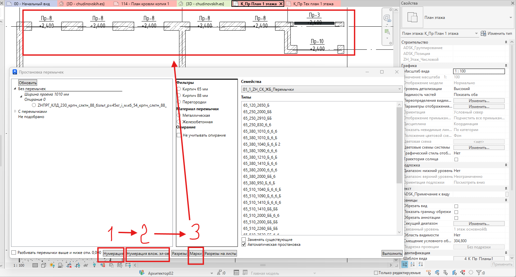The width and height of the screenshot is (516, 277).
Task: Toggle visual style icon in view control bar
Action: coord(44,265)
